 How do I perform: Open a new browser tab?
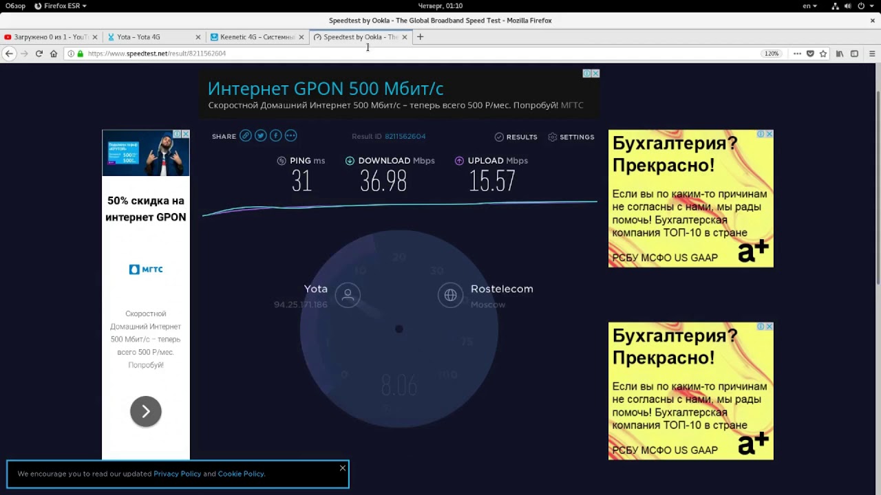pyautogui.click(x=420, y=36)
